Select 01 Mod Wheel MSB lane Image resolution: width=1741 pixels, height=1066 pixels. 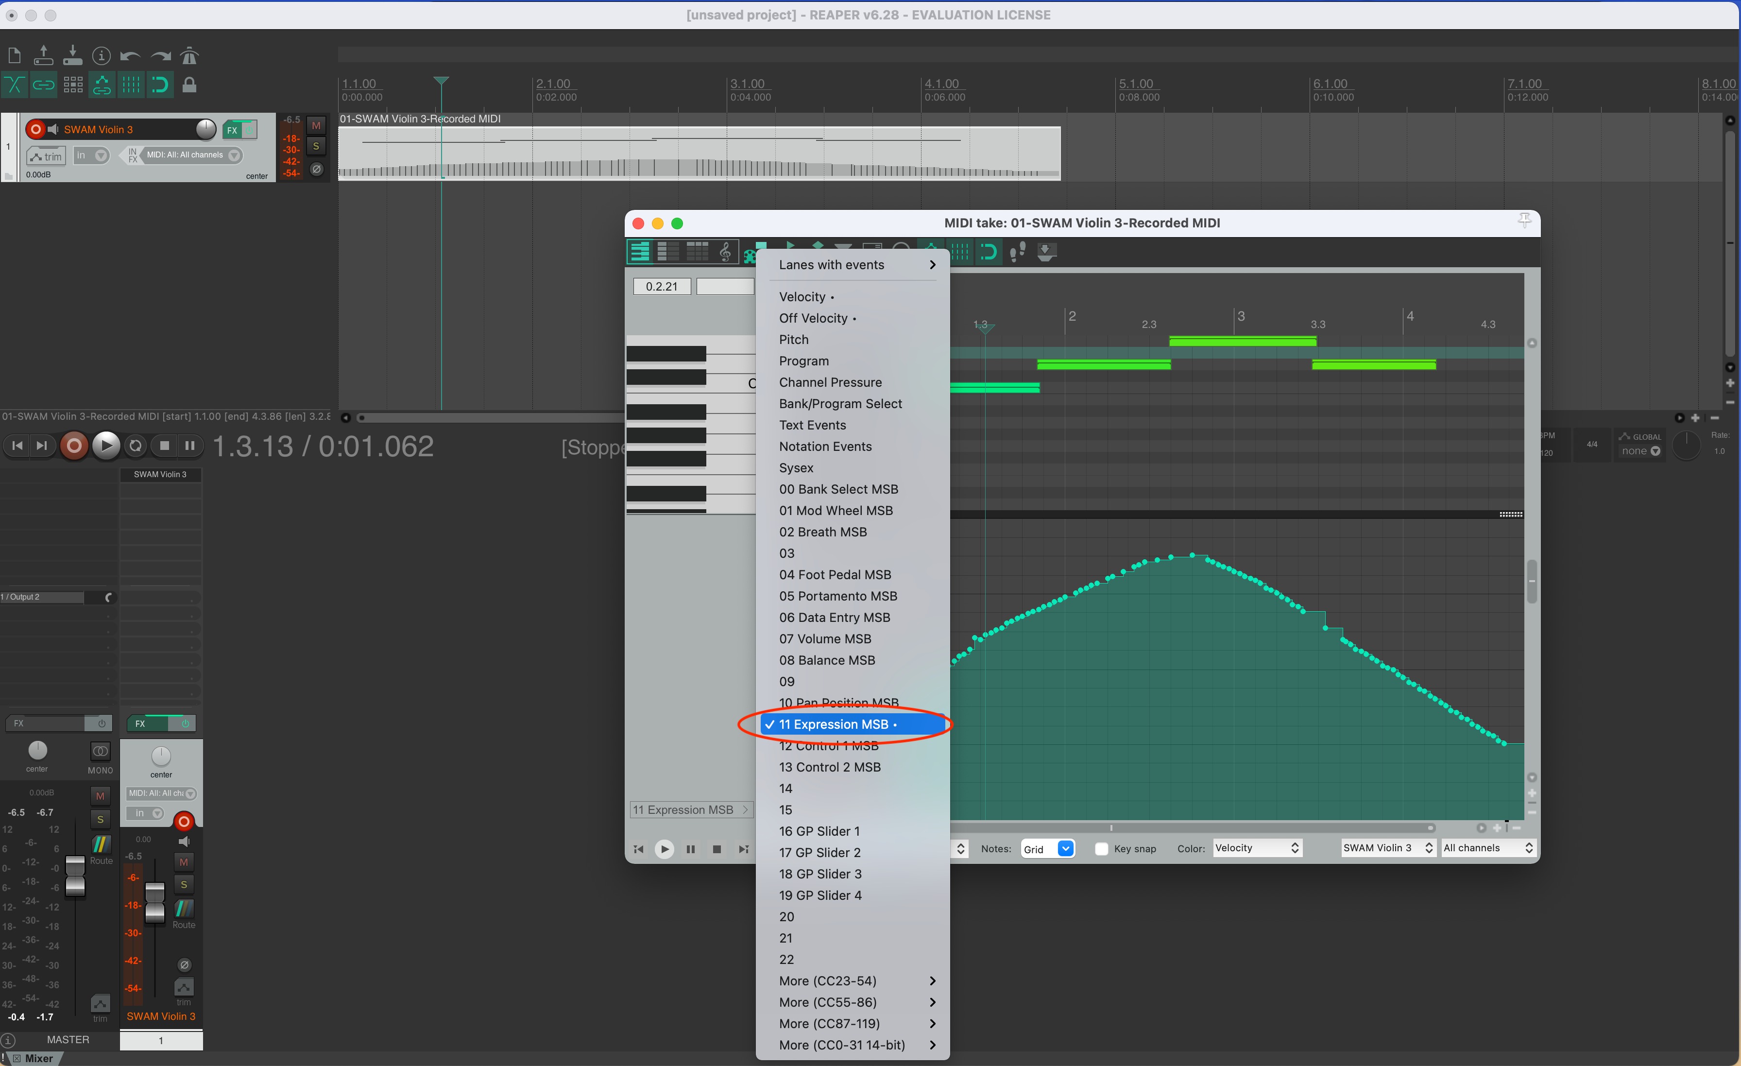tap(836, 510)
